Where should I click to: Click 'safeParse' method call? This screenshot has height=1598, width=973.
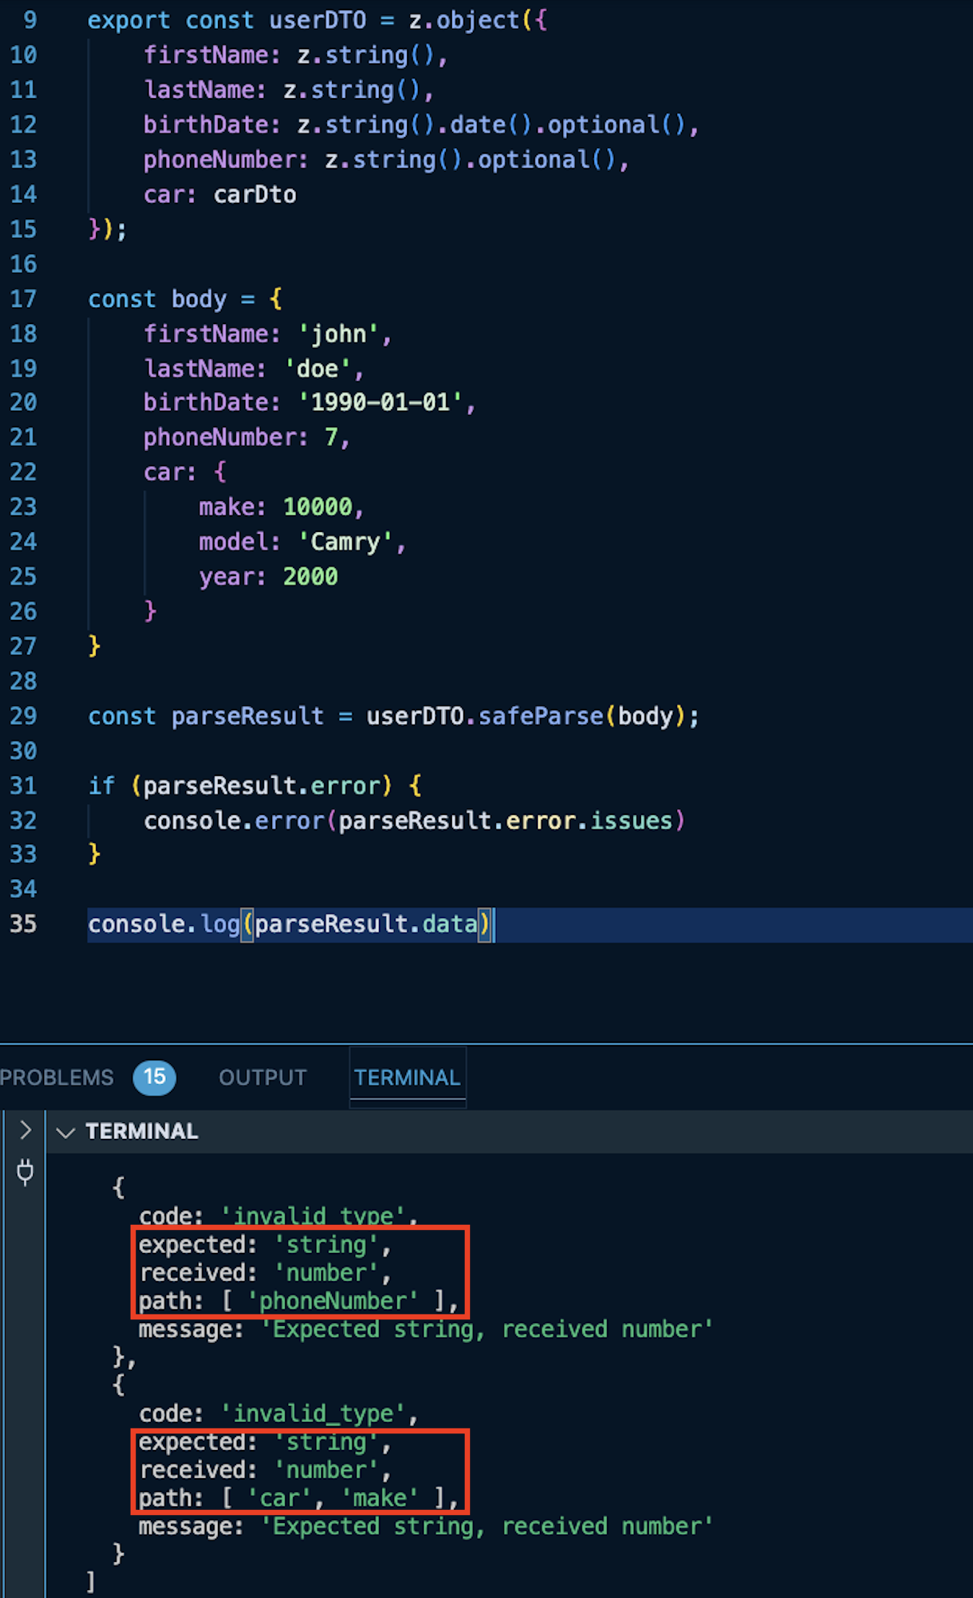541,716
